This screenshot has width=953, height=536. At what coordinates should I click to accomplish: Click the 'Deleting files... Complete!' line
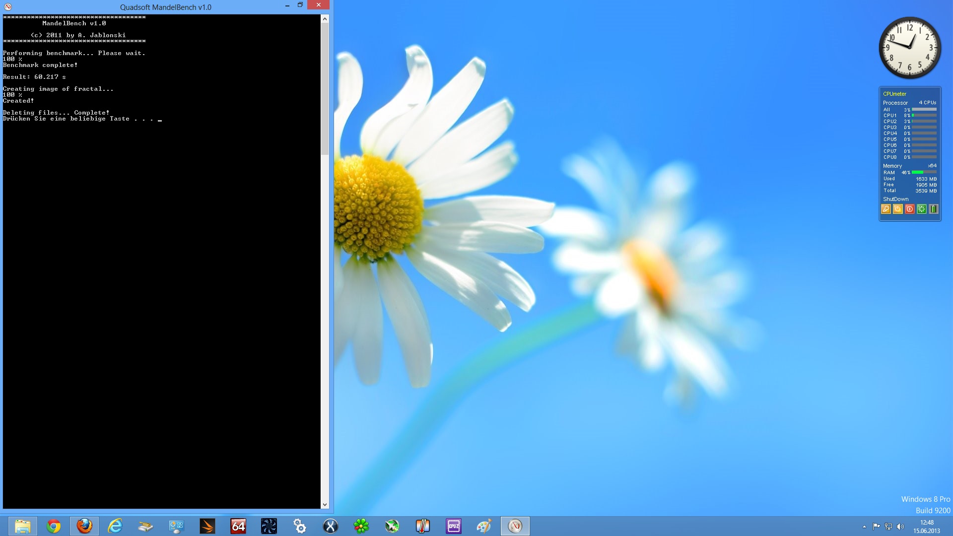(x=56, y=113)
